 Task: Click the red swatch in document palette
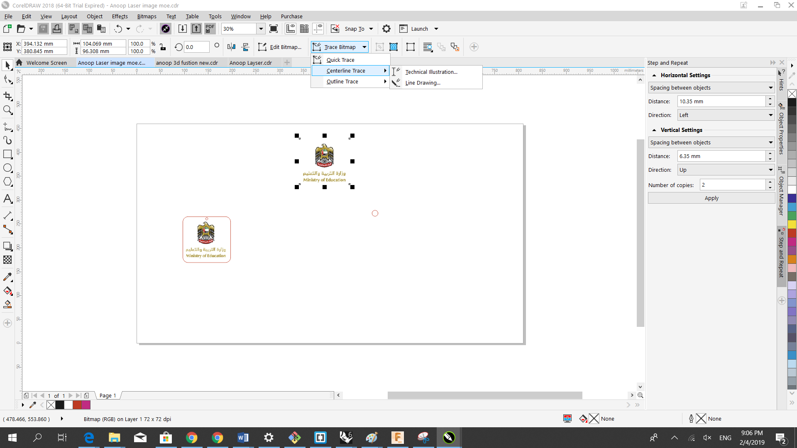coord(77,405)
